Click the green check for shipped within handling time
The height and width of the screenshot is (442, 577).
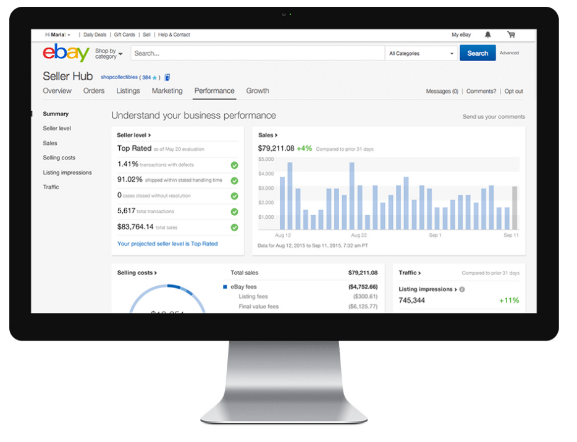click(234, 181)
